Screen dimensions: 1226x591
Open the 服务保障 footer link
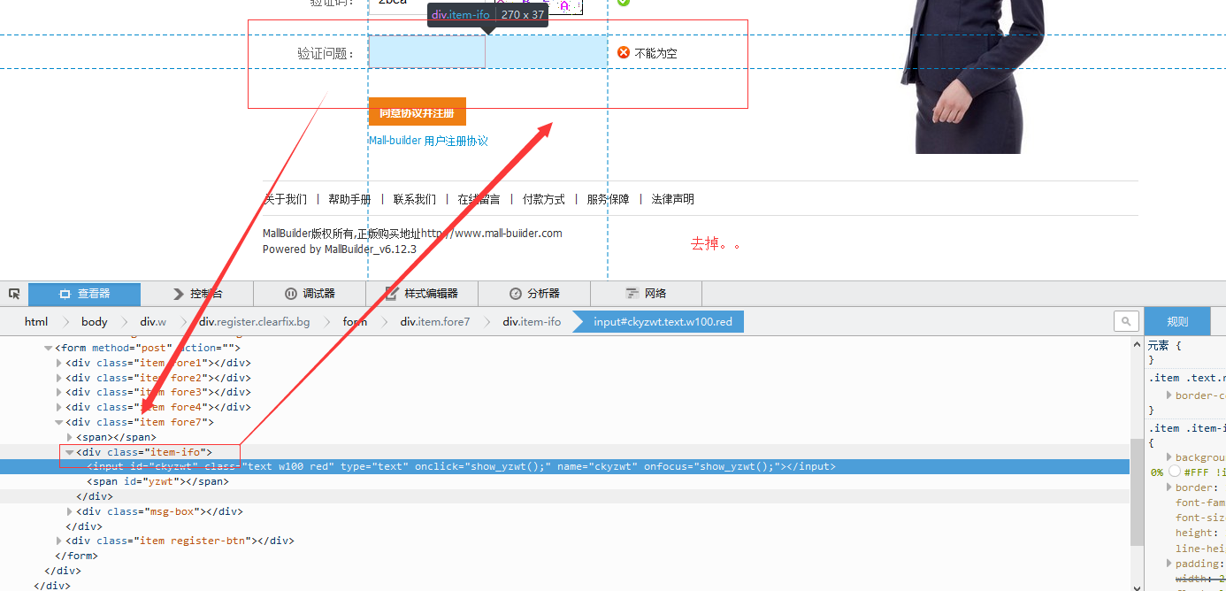pos(609,199)
